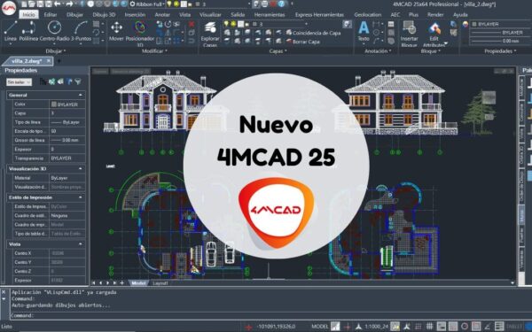Toggle snap dotted grid icon in status bar

tap(418, 326)
